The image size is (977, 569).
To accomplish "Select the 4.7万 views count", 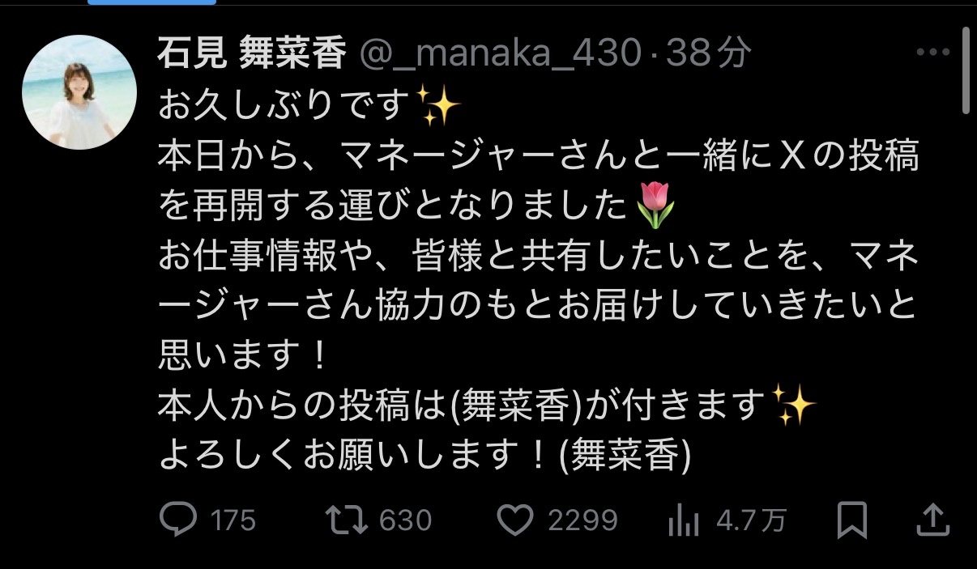I will (750, 520).
